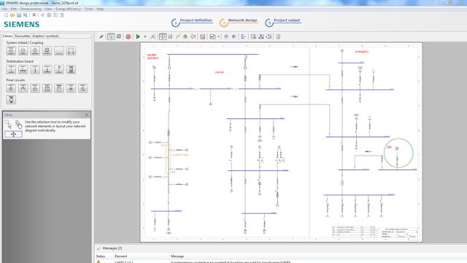Select first Final circuits symbol
The width and height of the screenshot is (467, 263).
pyautogui.click(x=11, y=88)
